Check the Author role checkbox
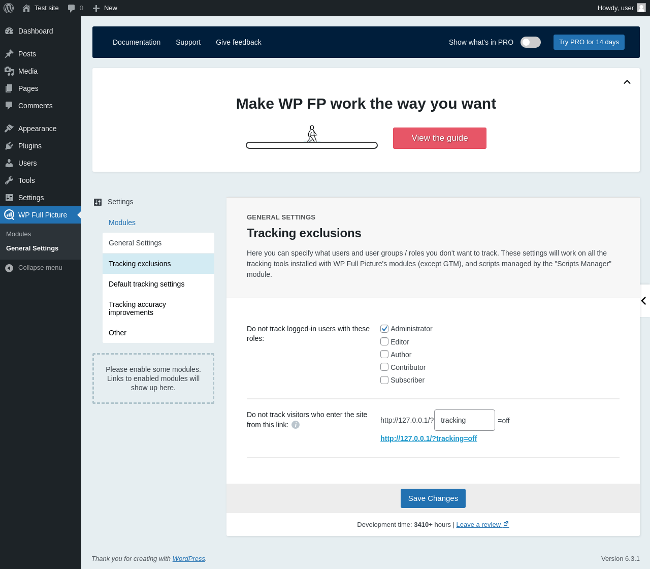Image resolution: width=650 pixels, height=569 pixels. pyautogui.click(x=384, y=354)
